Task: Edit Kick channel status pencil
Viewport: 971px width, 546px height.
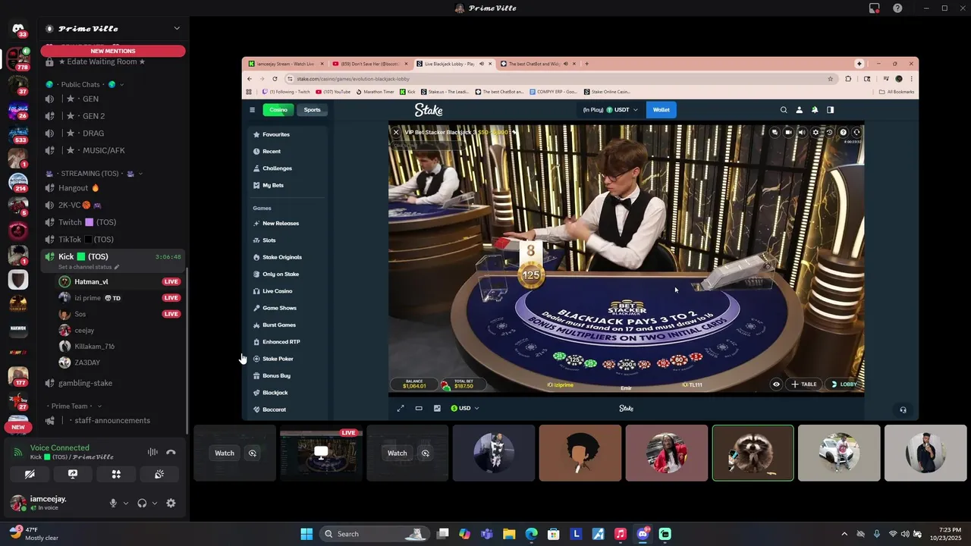Action: [x=117, y=267]
